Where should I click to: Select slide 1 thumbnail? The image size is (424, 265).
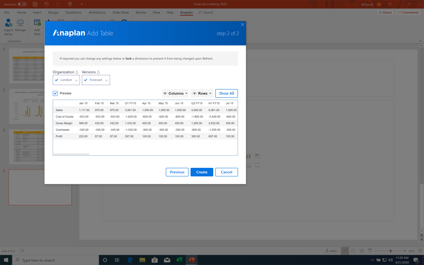click(x=27, y=66)
